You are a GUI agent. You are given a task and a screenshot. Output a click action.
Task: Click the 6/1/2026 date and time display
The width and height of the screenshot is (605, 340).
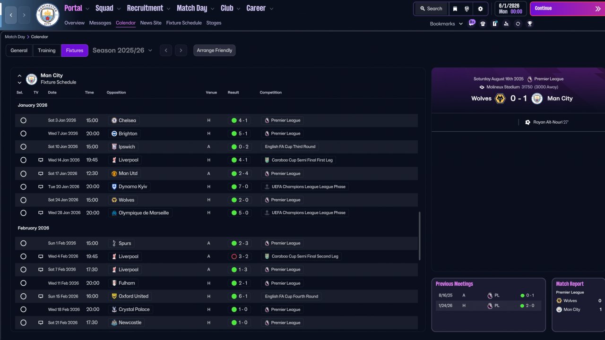coord(510,8)
